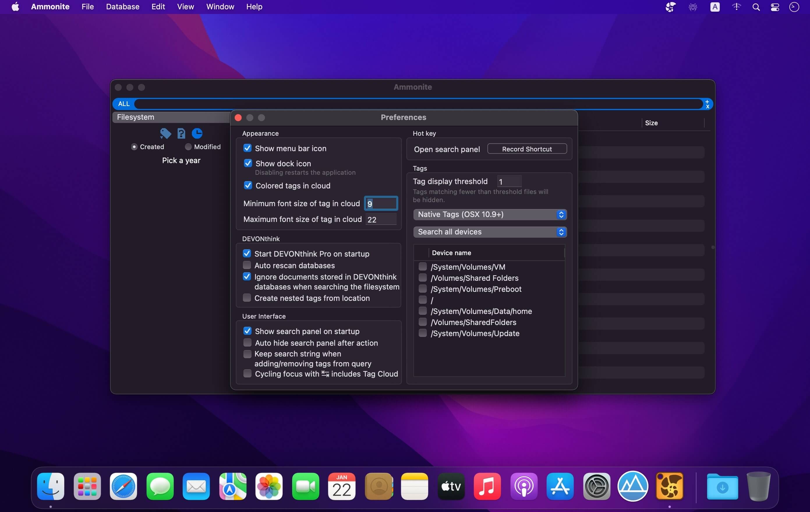Screen dimensions: 810x512
Task: Open Native Tags (OSX 10.9+) dropdown
Action: tap(490, 214)
